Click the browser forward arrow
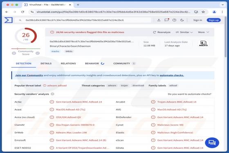 pos(15,12)
